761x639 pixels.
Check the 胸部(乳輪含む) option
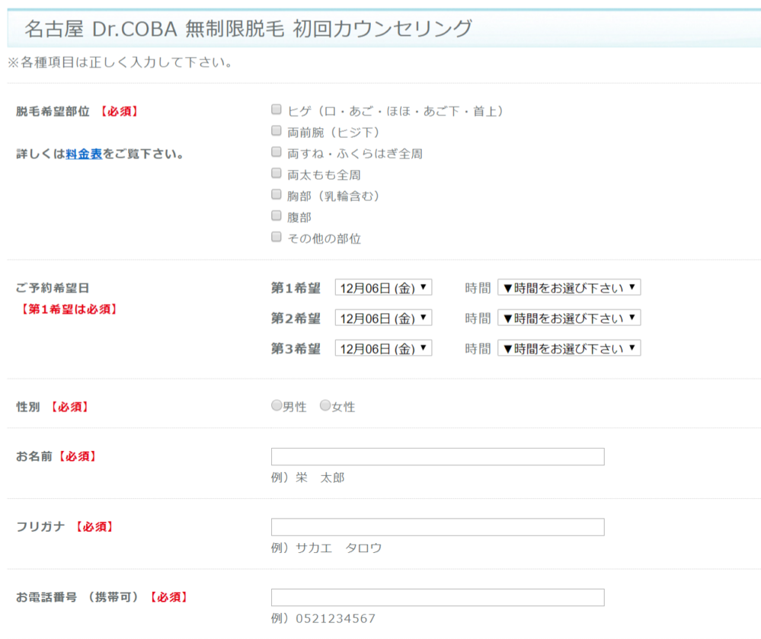(277, 194)
